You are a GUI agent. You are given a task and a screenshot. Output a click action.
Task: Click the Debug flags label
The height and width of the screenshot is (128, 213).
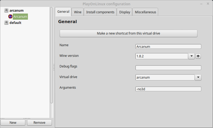68,66
